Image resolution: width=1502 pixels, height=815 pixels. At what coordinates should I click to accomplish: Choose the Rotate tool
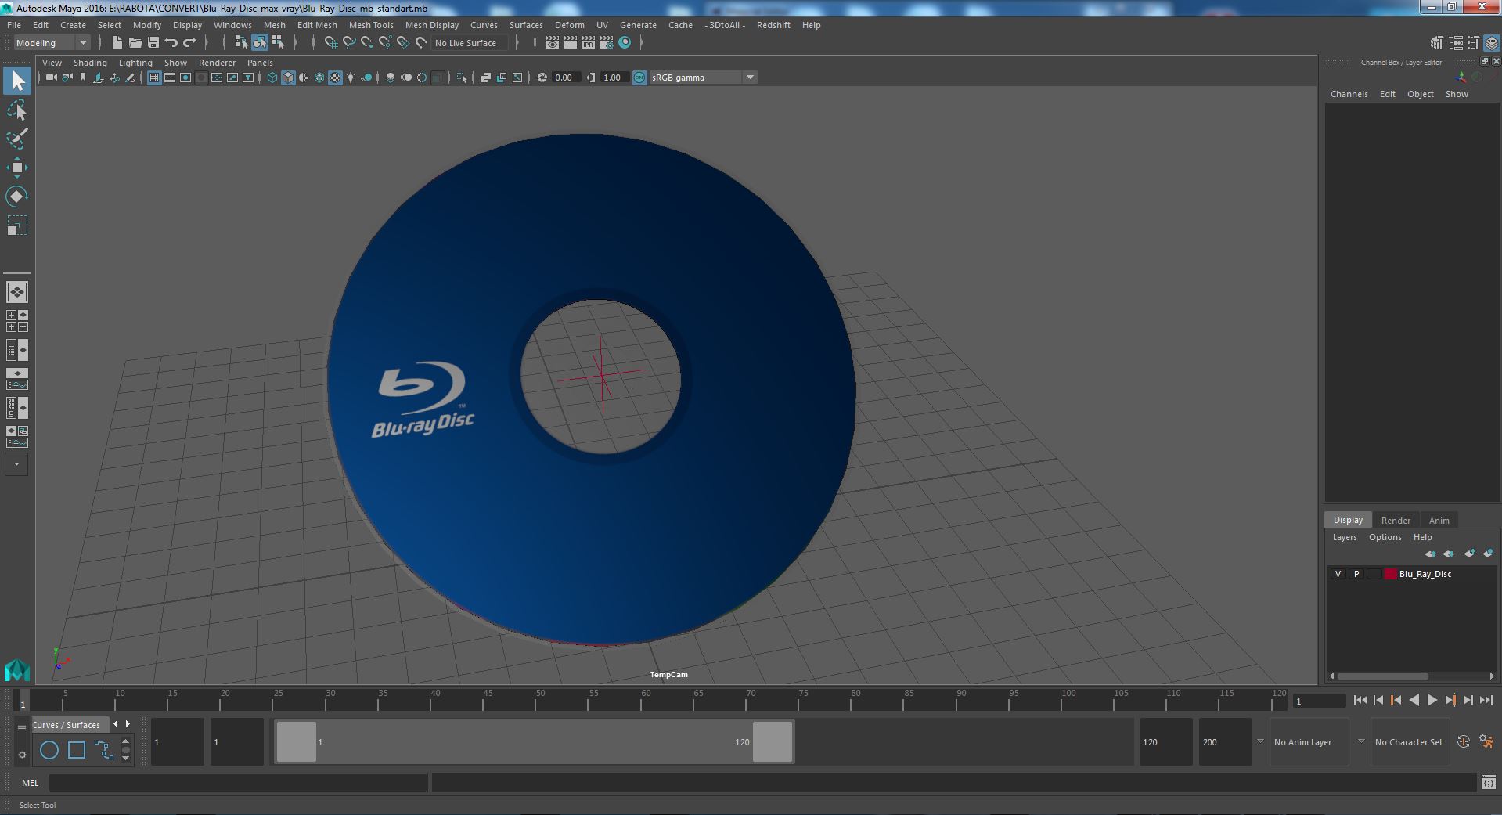[x=17, y=196]
